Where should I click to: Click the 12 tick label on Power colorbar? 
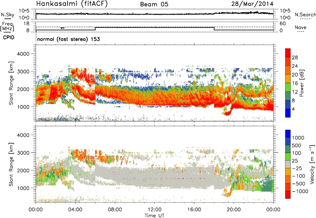coord(295,92)
